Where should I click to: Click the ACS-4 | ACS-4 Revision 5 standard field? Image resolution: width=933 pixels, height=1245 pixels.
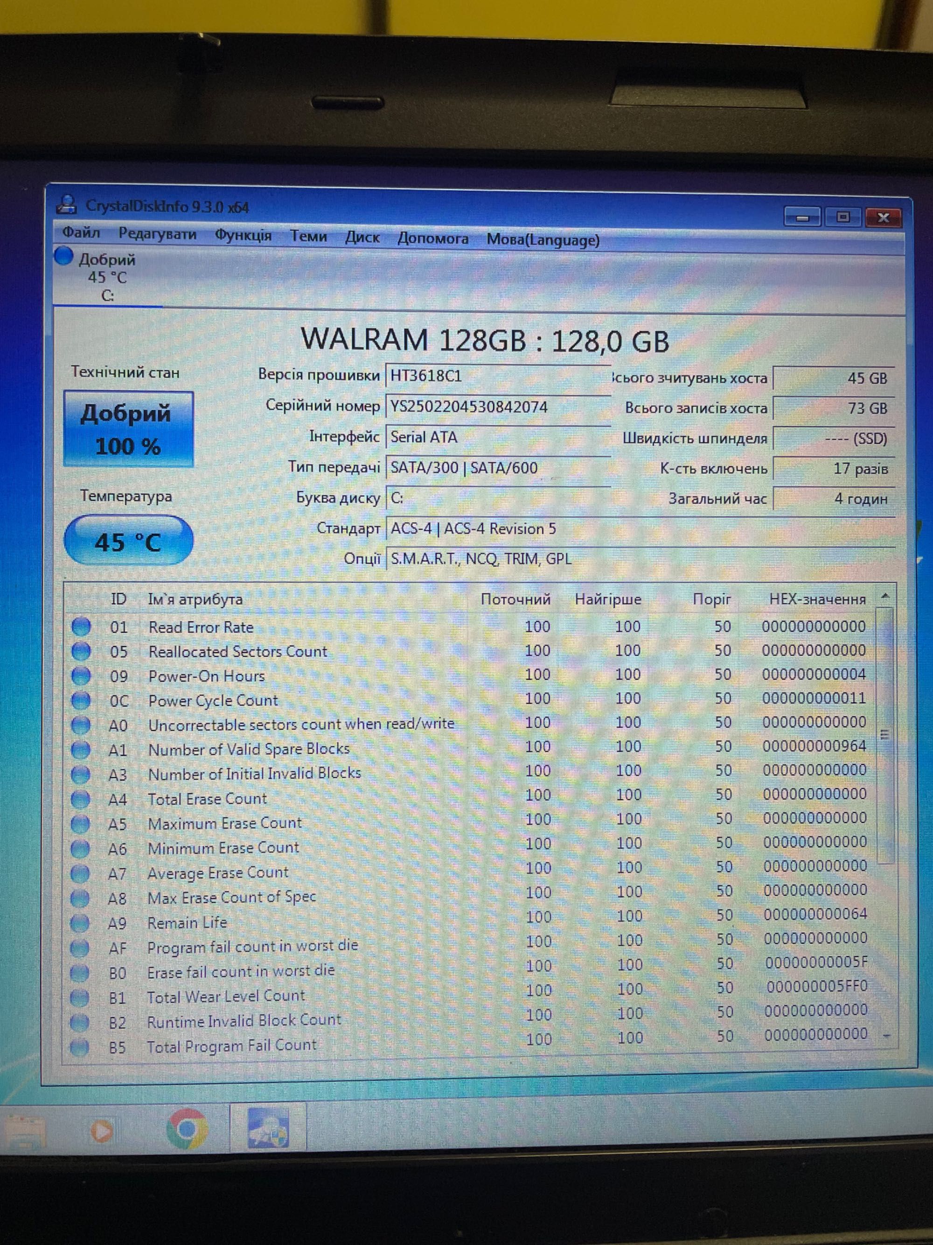pyautogui.click(x=640, y=528)
